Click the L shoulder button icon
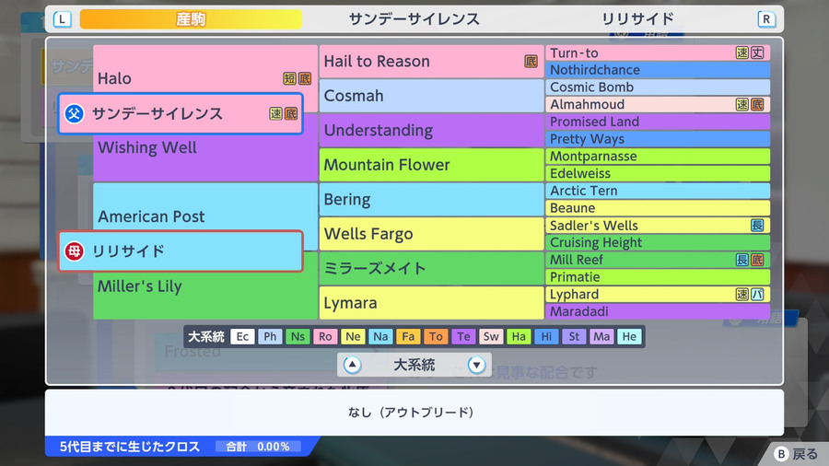Image resolution: width=829 pixels, height=466 pixels. point(62,19)
